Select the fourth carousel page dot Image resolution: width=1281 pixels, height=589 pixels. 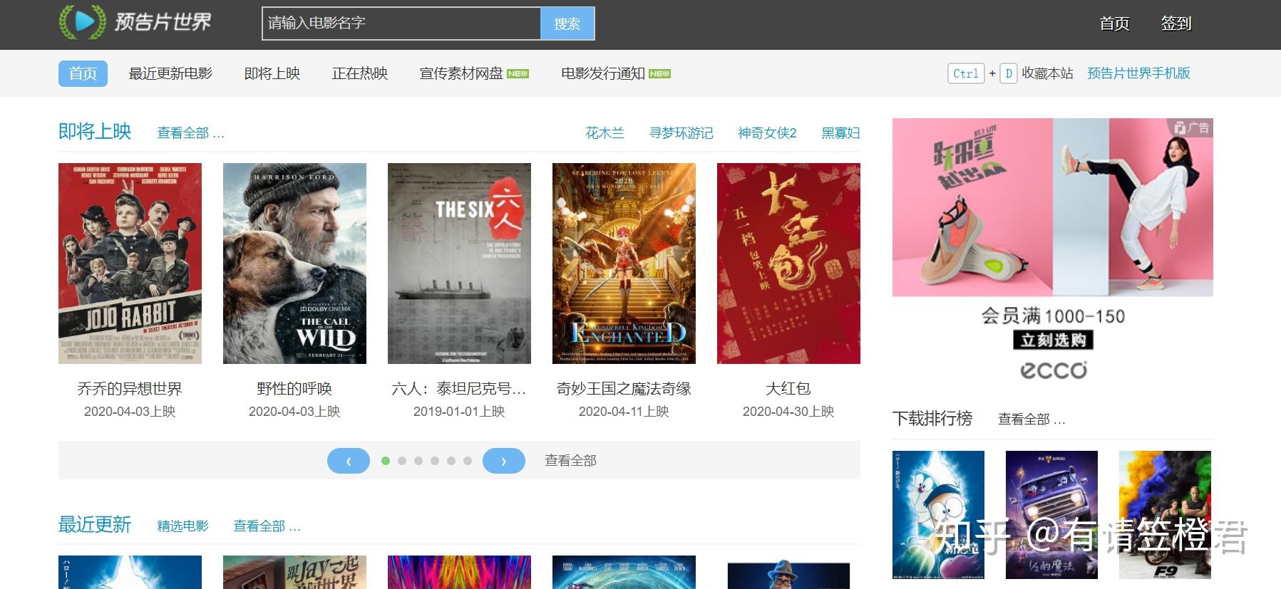click(x=435, y=461)
